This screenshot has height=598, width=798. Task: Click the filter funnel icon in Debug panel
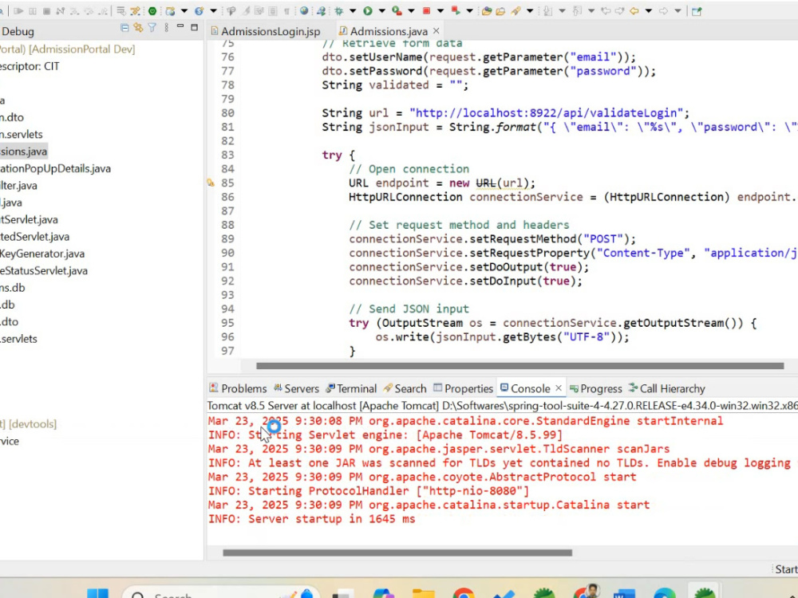152,28
